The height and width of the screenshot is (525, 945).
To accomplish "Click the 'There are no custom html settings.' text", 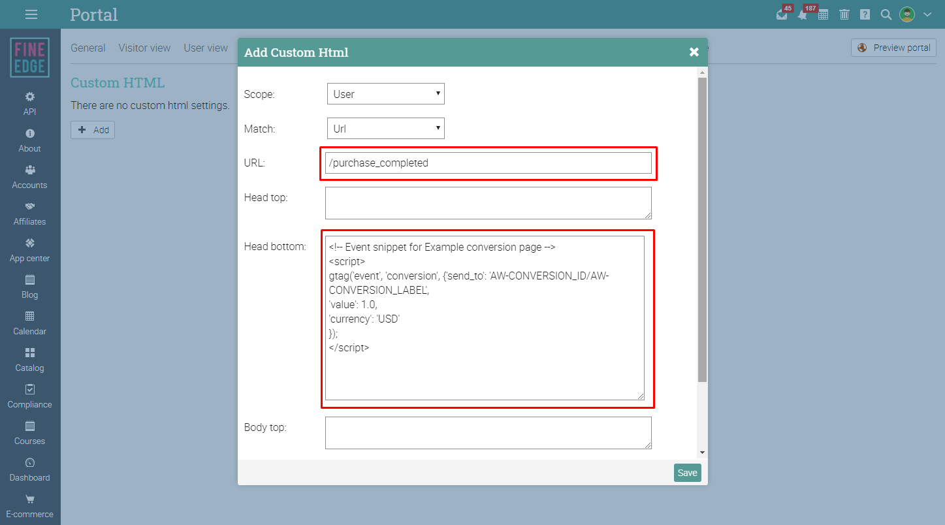I will [x=150, y=105].
